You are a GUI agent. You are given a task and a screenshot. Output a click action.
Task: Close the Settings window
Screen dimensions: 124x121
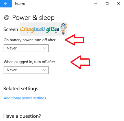[118, 4]
